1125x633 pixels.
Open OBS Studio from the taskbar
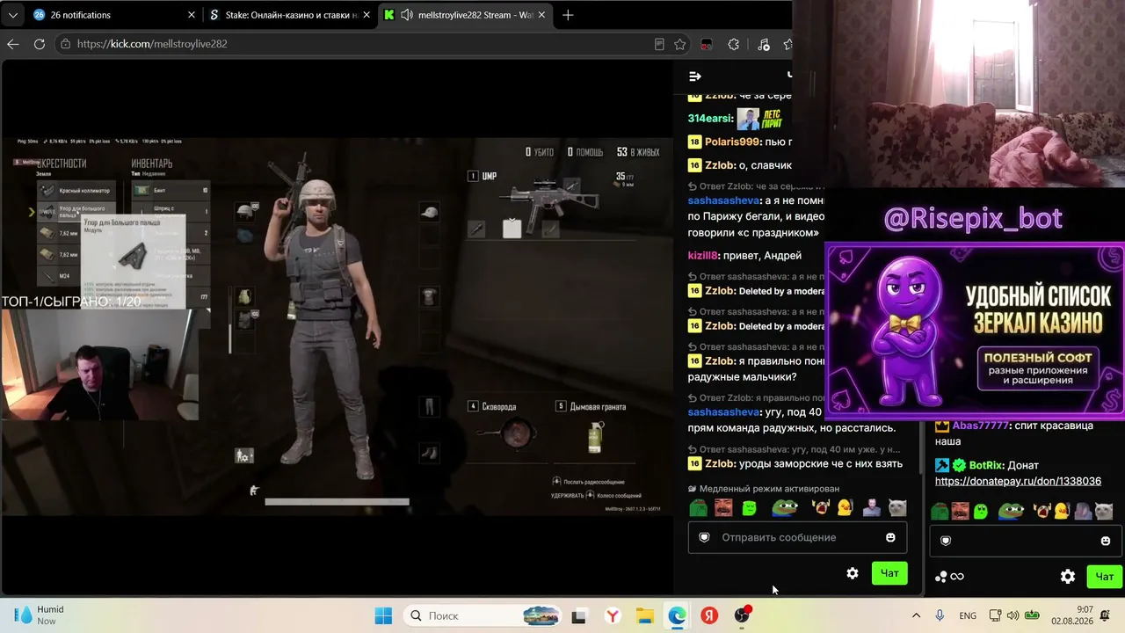pyautogui.click(x=742, y=615)
